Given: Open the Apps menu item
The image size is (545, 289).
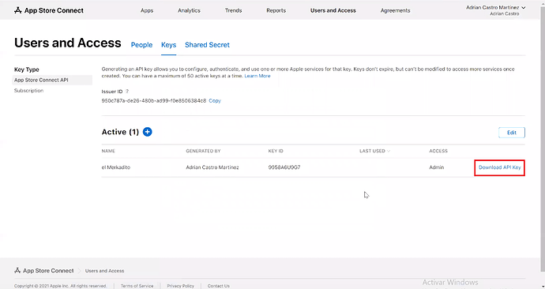Looking at the screenshot, I should tap(147, 10).
